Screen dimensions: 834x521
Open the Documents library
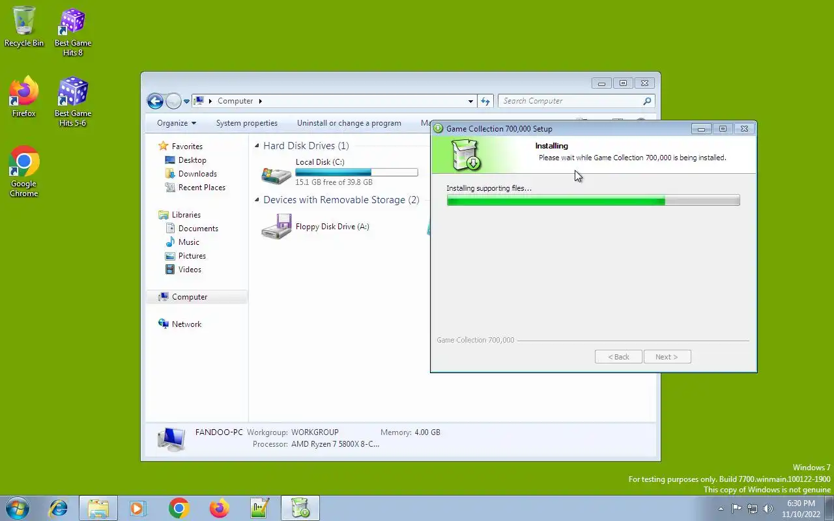pyautogui.click(x=198, y=229)
